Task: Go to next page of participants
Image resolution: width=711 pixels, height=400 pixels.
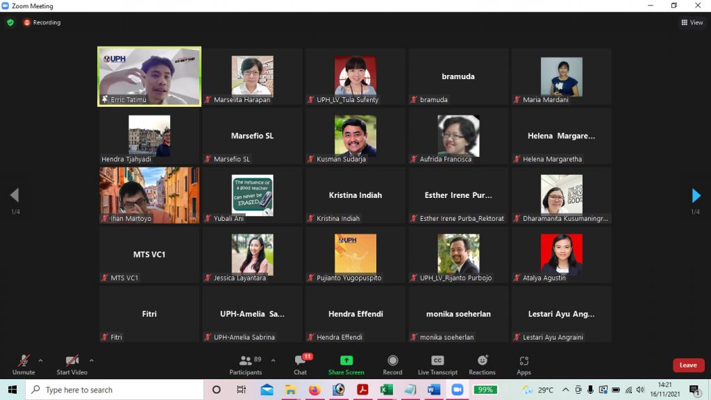Action: 696,196
